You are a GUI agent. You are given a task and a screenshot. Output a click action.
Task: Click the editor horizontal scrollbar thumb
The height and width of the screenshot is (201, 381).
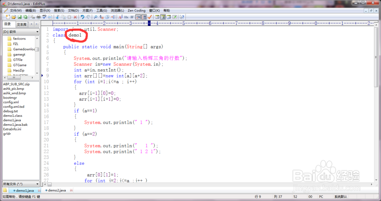(50, 185)
